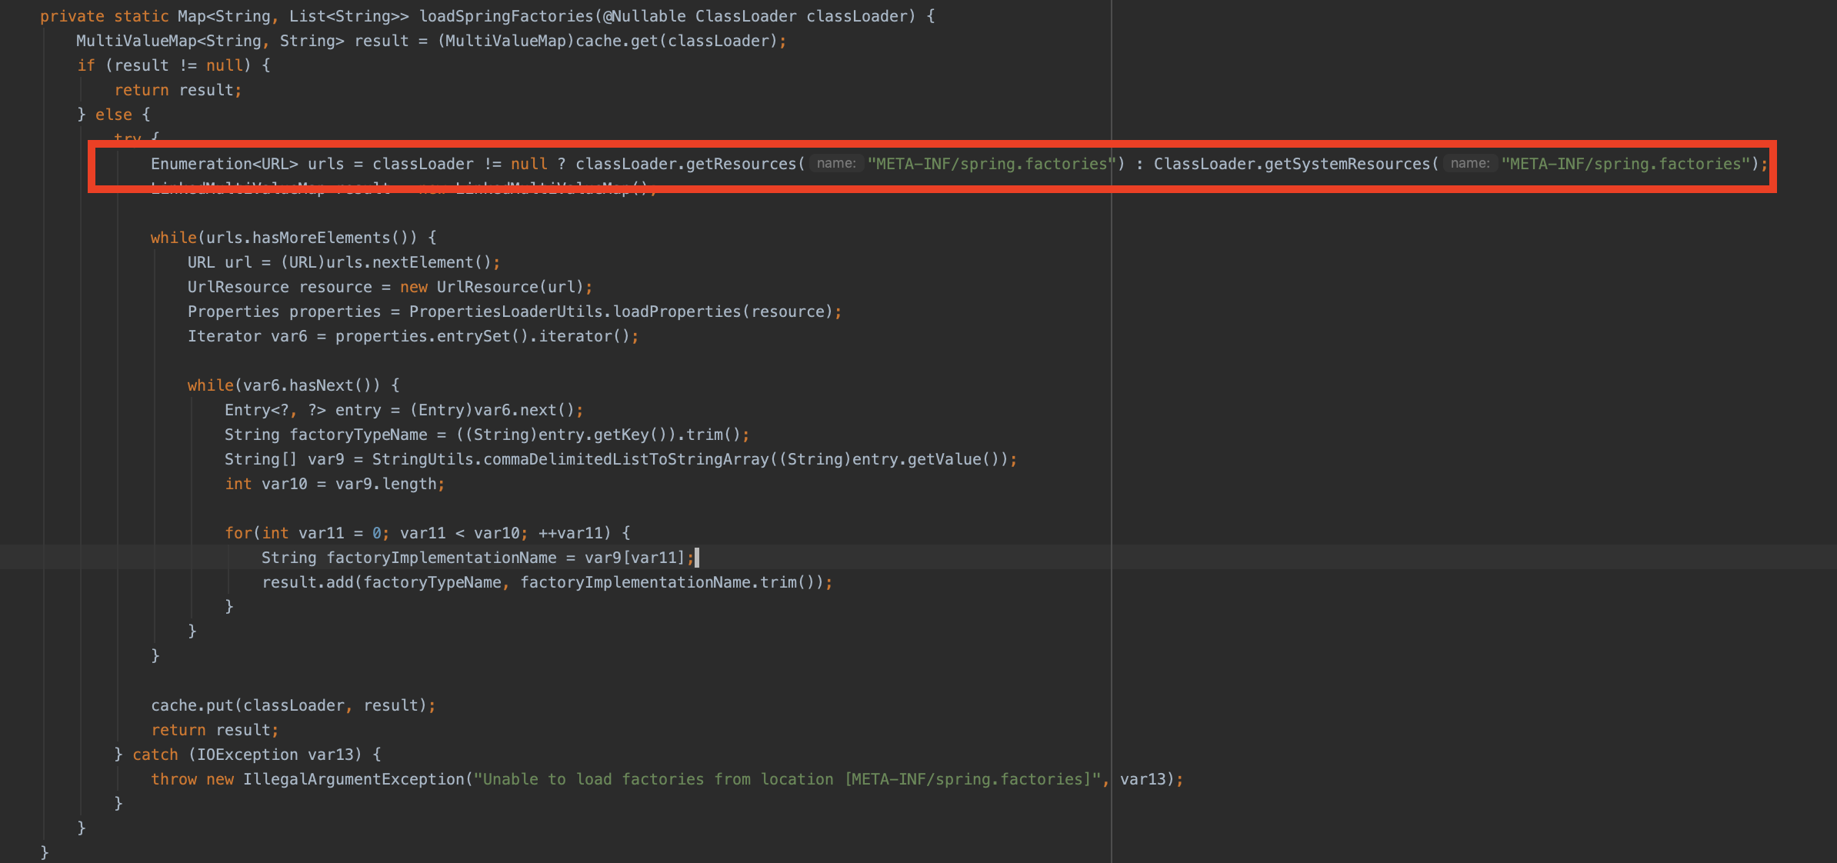Screen dimensions: 1837x863
Task: Click the 'return result;' line under the if
Action: click(x=178, y=90)
